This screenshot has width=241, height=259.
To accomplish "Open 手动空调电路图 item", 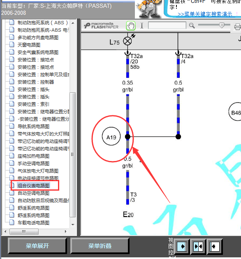I will tap(34, 163).
